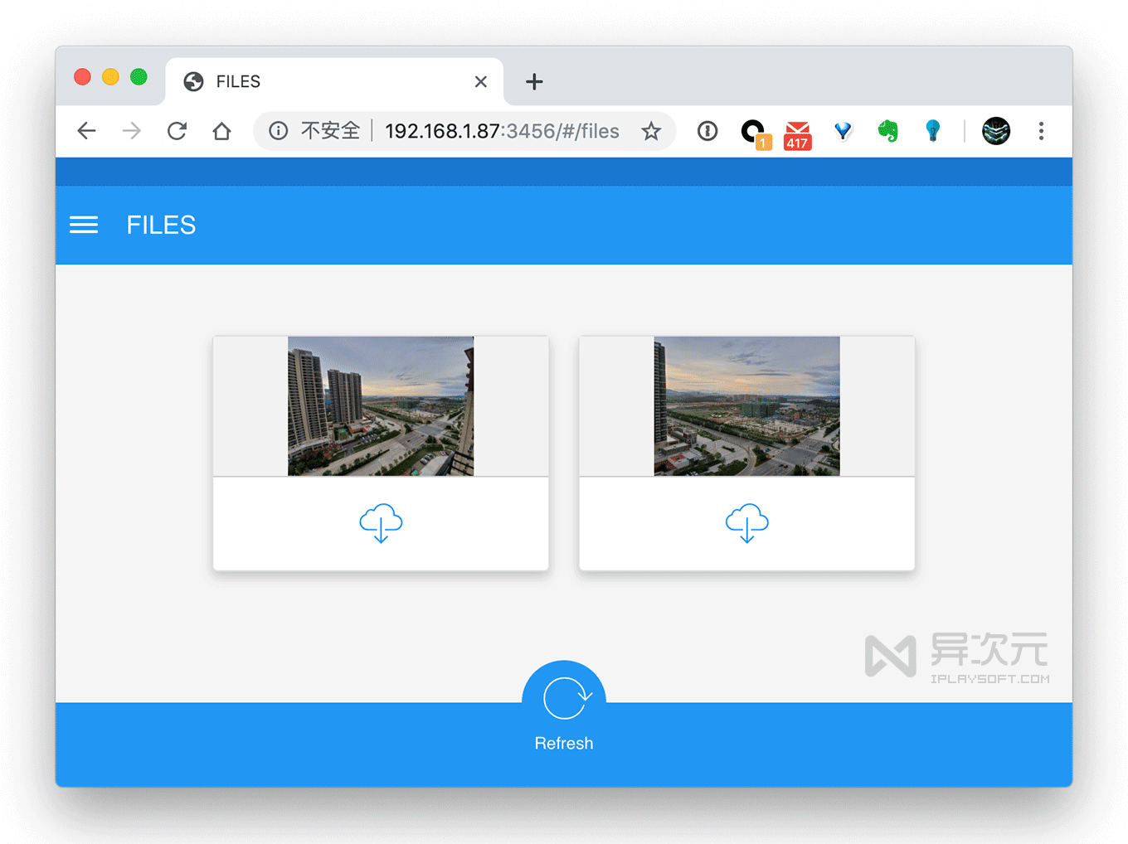View site info for the insecure connection
Viewport: 1128px width, 844px height.
(279, 131)
